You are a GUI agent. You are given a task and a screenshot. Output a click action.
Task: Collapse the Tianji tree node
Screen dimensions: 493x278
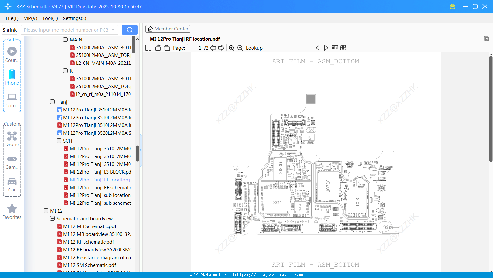click(x=52, y=102)
